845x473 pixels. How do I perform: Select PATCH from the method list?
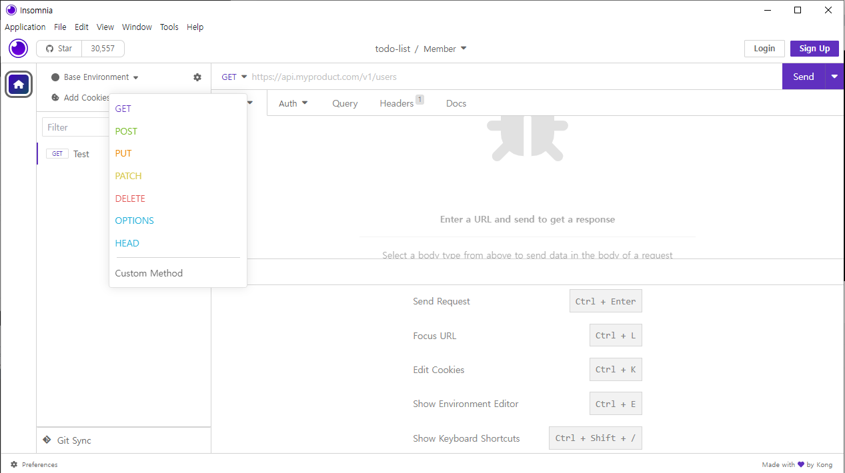[x=178, y=176]
